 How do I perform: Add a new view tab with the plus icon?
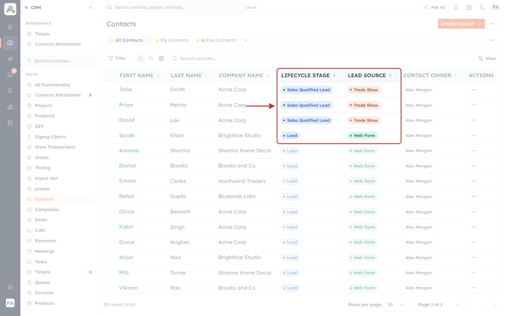point(245,40)
